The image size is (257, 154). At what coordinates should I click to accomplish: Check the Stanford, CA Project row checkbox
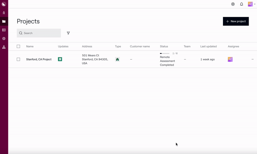coord(18,59)
